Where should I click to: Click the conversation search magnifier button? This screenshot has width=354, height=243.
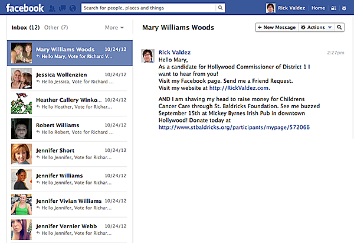point(339,27)
